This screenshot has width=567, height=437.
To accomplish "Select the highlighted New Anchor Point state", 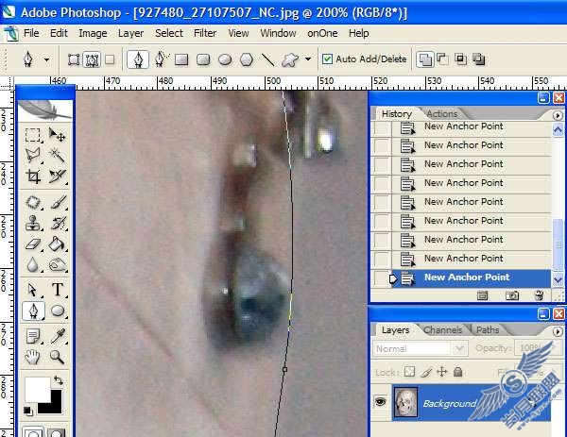I will point(472,277).
